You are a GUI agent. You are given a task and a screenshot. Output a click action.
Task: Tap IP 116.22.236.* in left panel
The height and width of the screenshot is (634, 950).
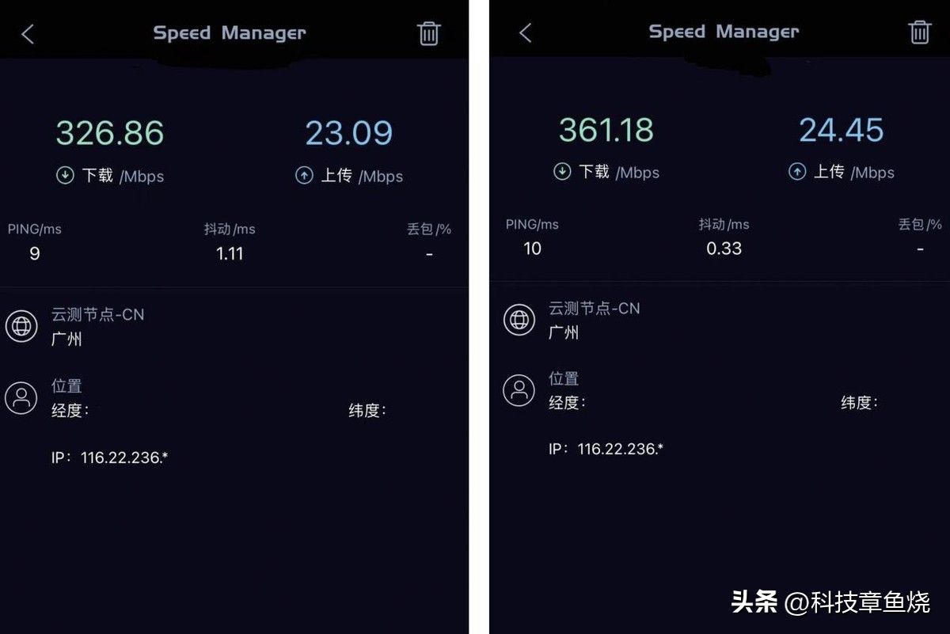[109, 457]
